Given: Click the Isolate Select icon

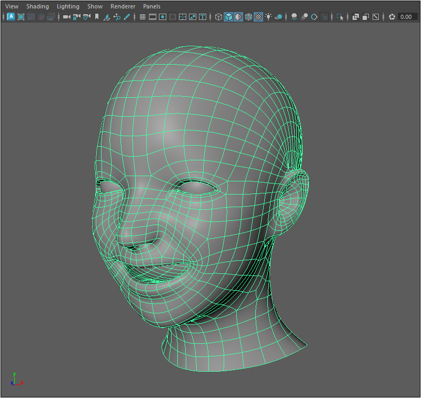Looking at the screenshot, I should coord(340,17).
